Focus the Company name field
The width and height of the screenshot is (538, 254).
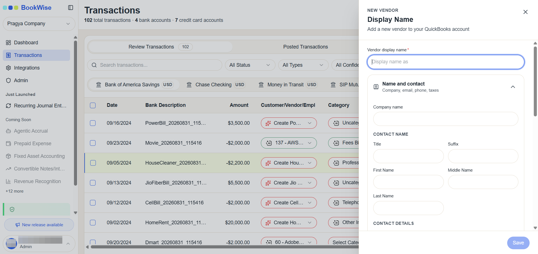pos(446,119)
